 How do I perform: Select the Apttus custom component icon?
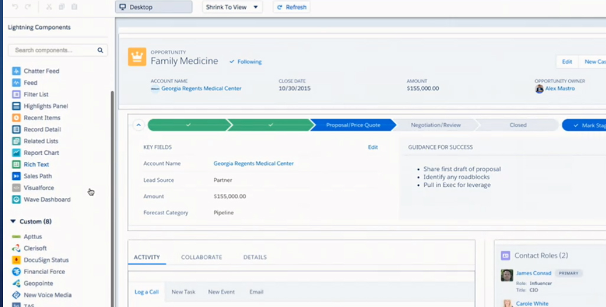[x=16, y=236]
